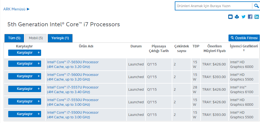
Task: Open Intel Core i7-5650U Processor link
Action: point(73,64)
